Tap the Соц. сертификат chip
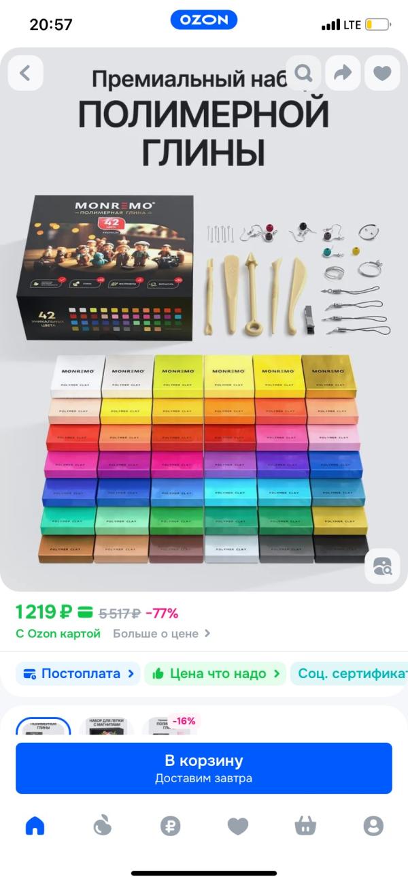 [x=350, y=674]
